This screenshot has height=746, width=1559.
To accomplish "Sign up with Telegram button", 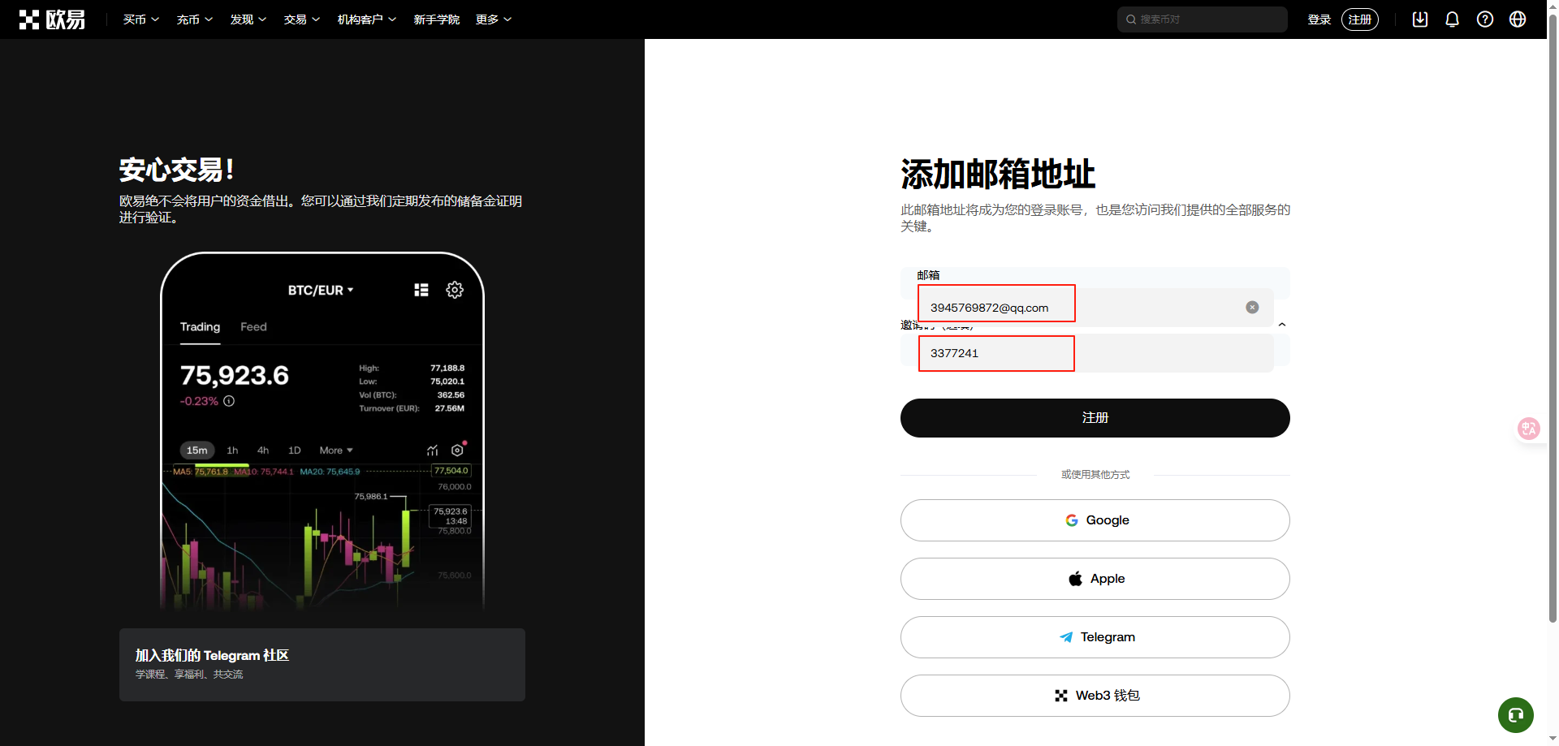I will 1095,637.
